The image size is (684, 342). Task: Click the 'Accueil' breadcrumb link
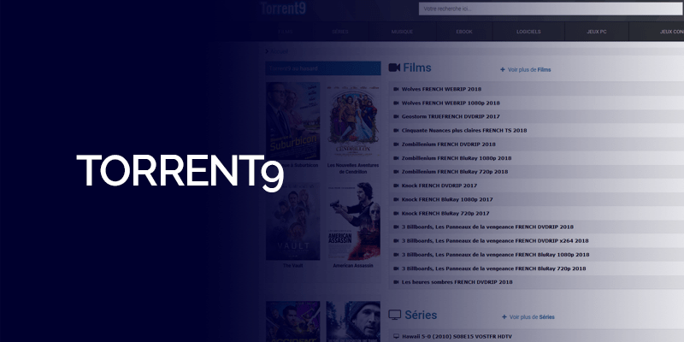coord(280,51)
